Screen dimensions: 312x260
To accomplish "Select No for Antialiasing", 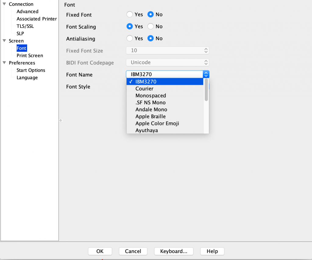I will coord(151,39).
